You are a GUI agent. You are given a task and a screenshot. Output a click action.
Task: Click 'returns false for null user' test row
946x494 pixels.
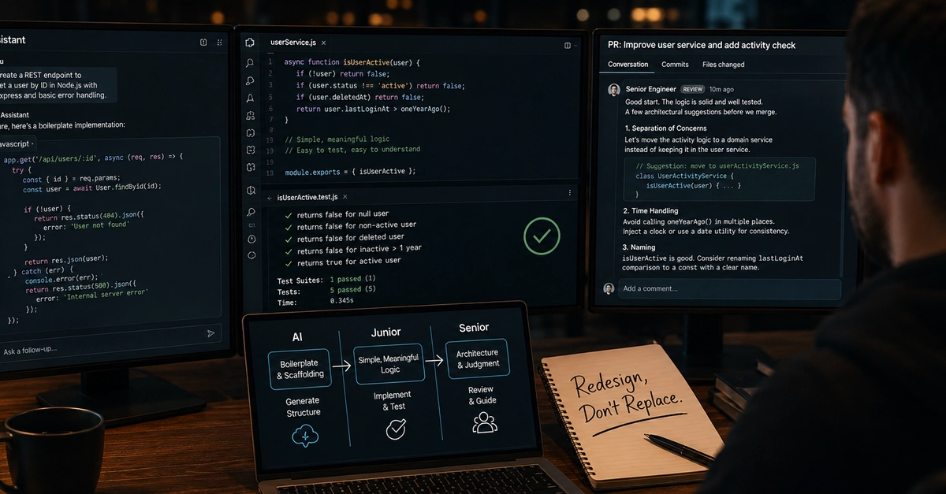tap(336, 214)
